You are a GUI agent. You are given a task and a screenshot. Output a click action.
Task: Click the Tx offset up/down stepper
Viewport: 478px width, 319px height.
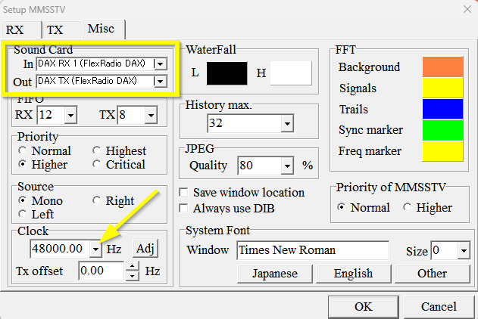tap(133, 271)
